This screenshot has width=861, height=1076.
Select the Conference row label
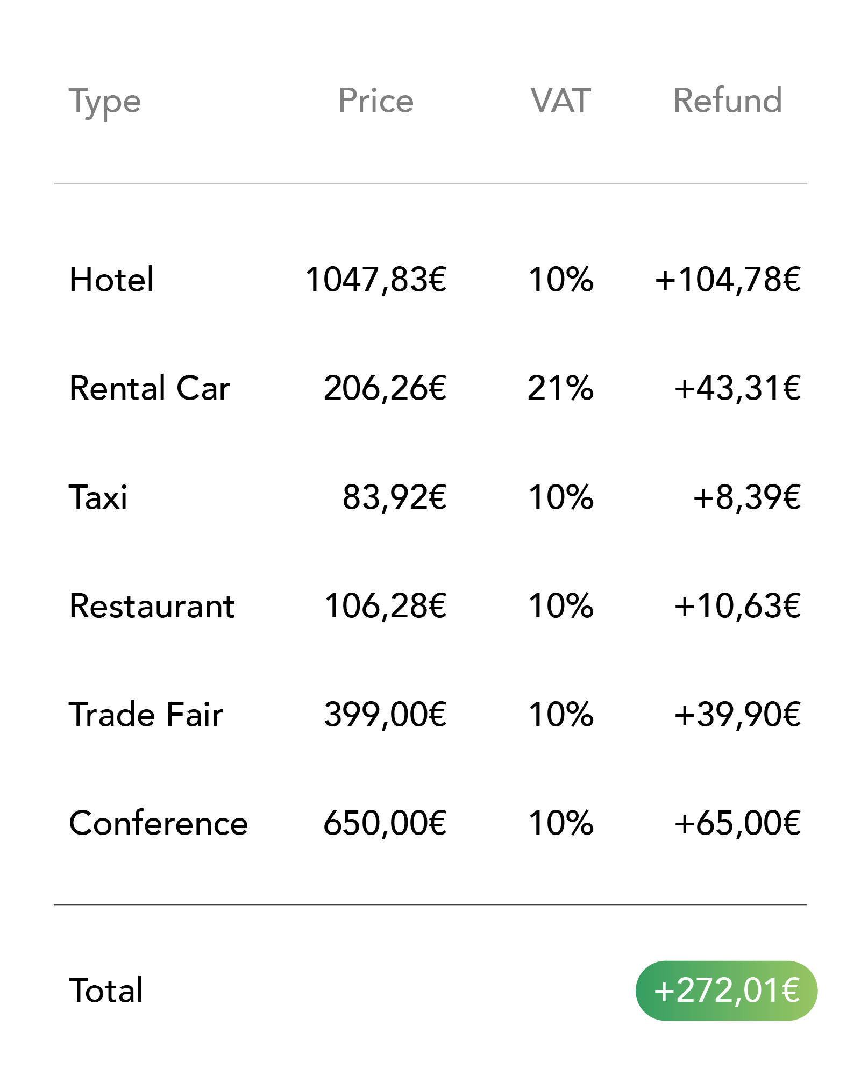click(x=159, y=823)
